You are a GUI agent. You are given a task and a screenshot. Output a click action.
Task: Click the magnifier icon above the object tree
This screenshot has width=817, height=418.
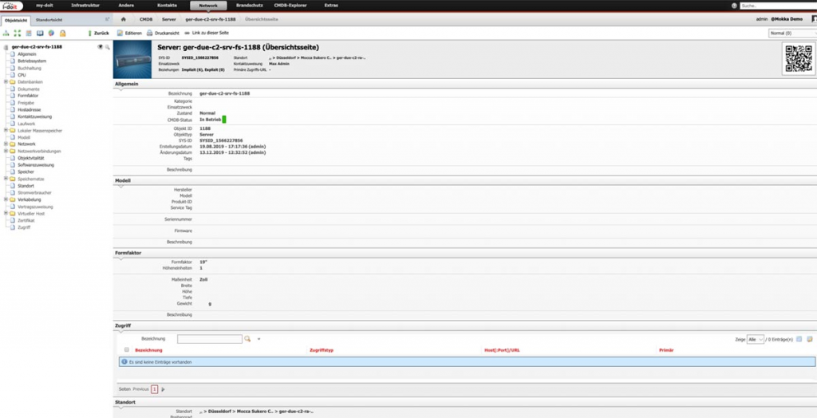[x=108, y=47]
